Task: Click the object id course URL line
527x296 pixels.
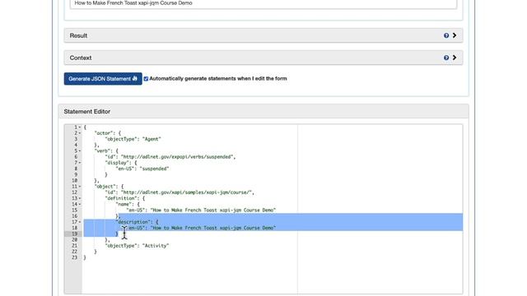Action: click(180, 192)
